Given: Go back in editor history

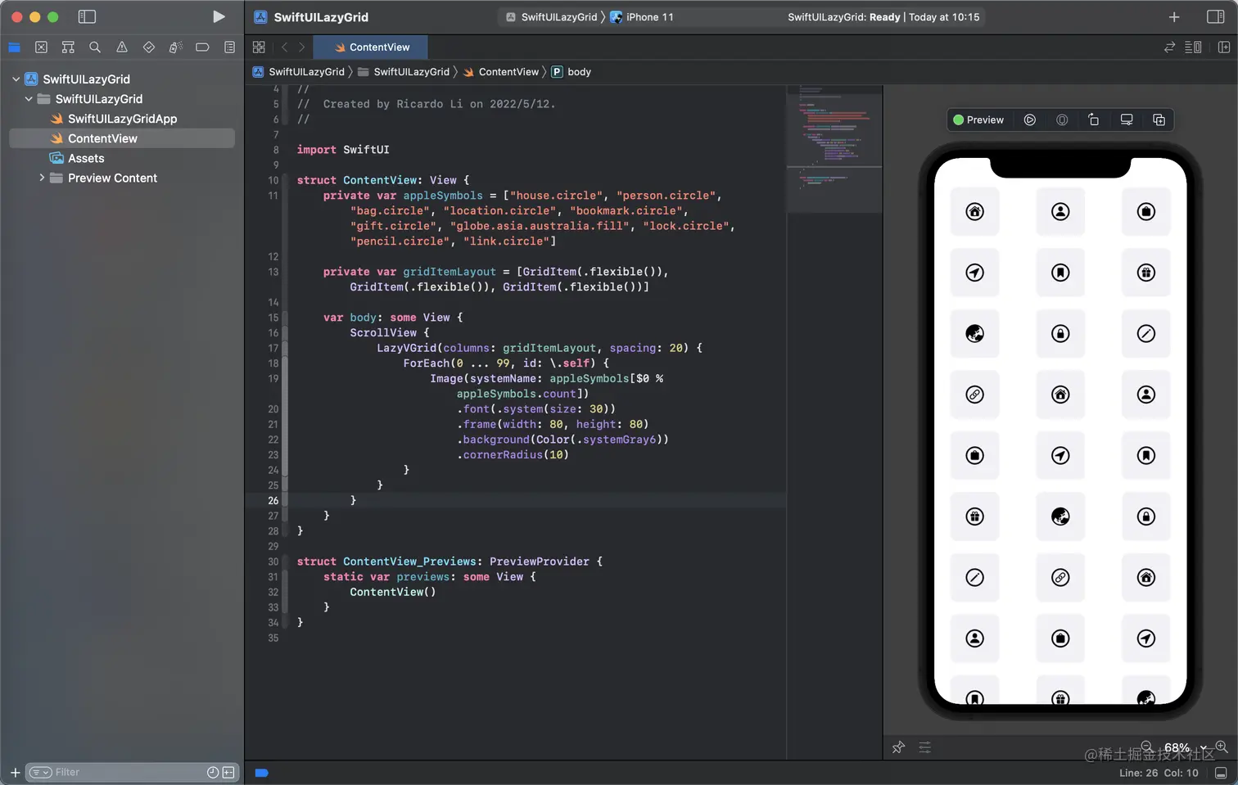Looking at the screenshot, I should click(284, 47).
